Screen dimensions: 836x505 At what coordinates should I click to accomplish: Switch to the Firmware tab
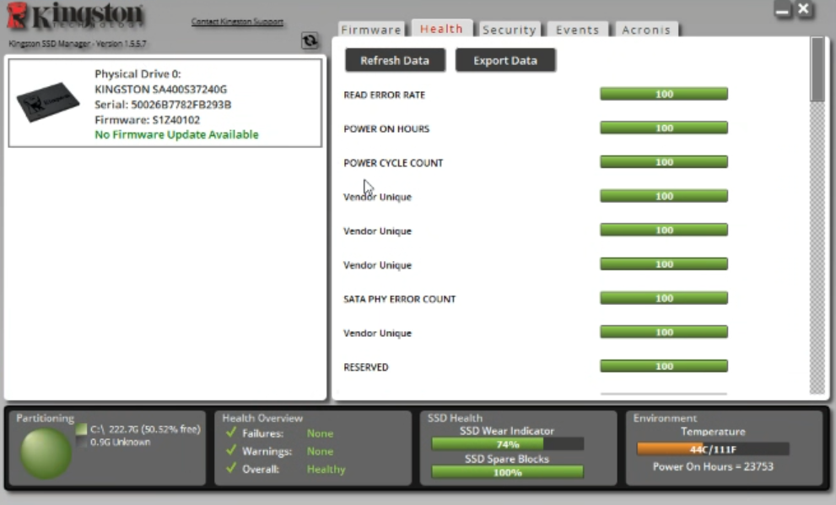coord(371,30)
